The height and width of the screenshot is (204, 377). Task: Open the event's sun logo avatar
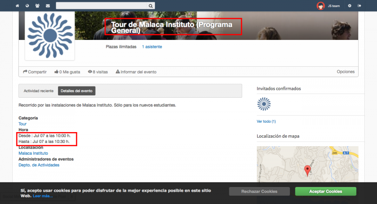[x=50, y=35]
